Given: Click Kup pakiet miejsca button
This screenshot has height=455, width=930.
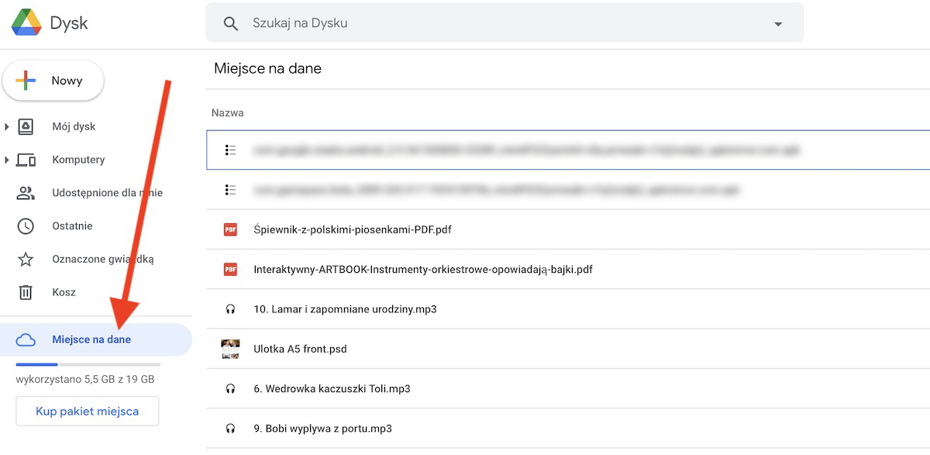Looking at the screenshot, I should (x=88, y=411).
